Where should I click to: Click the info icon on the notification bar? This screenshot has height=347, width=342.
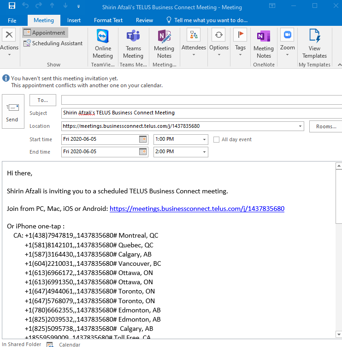click(x=6, y=78)
